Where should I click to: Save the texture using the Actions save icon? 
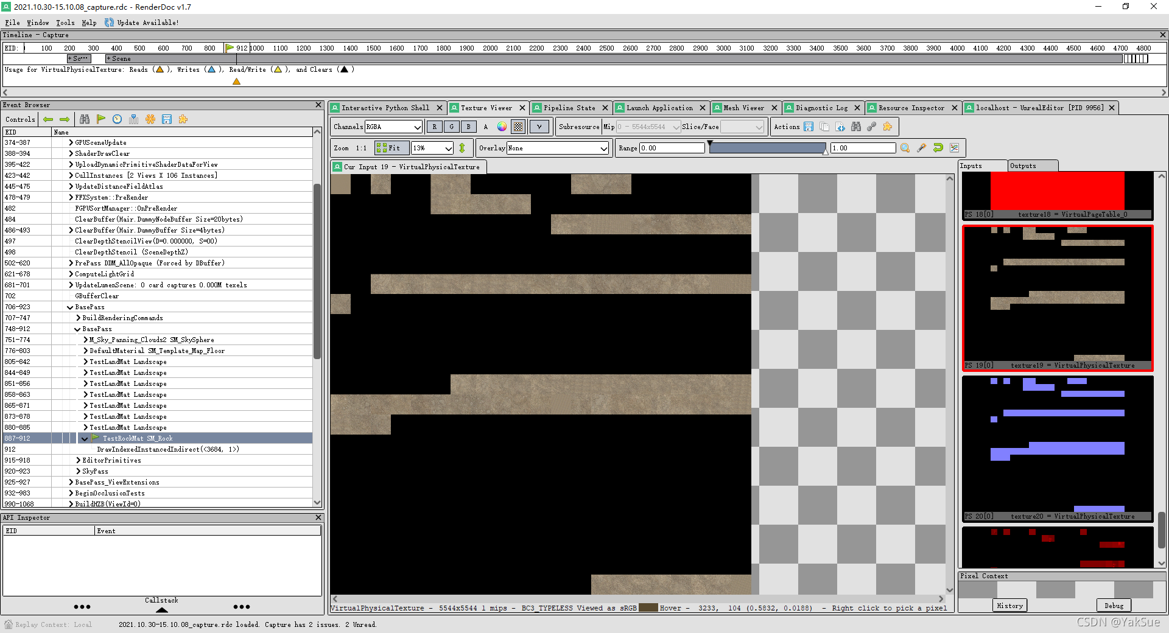point(809,127)
